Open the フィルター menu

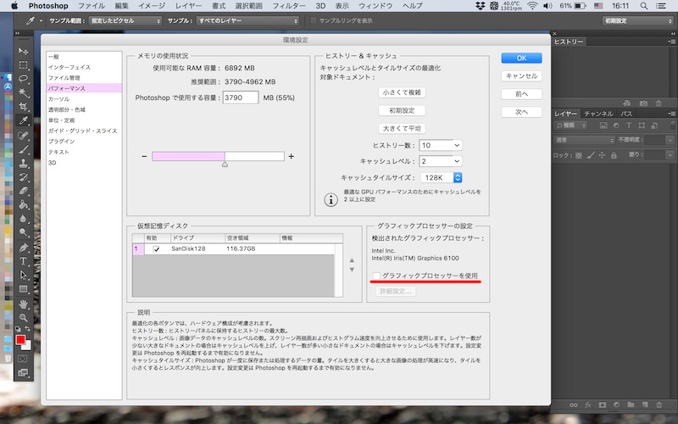(x=288, y=6)
